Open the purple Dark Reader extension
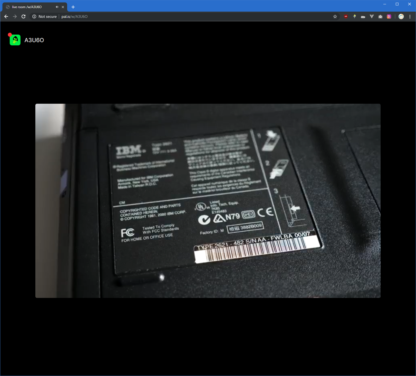This screenshot has width=416, height=376. click(389, 16)
